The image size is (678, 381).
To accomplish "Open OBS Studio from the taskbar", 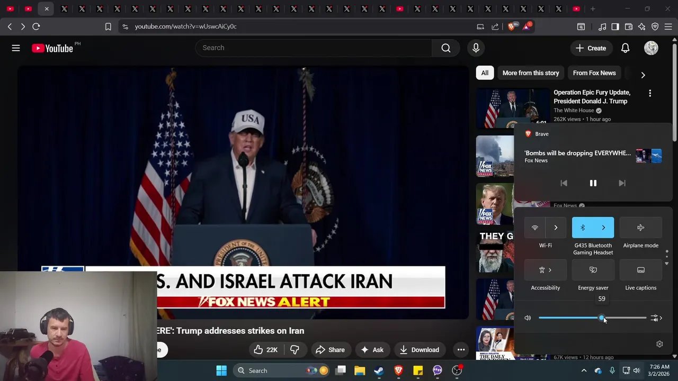I will 457,370.
